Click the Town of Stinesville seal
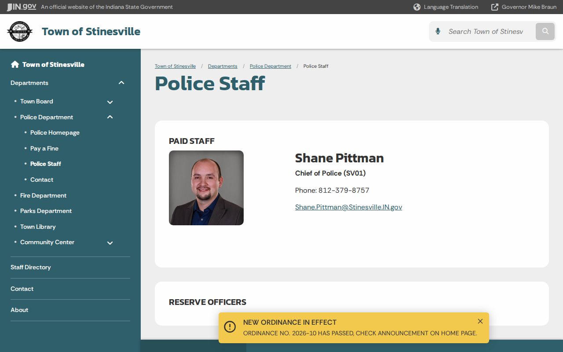This screenshot has width=563, height=352. (x=20, y=31)
